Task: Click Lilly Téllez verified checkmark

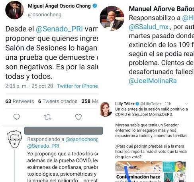Action: coord(137,104)
